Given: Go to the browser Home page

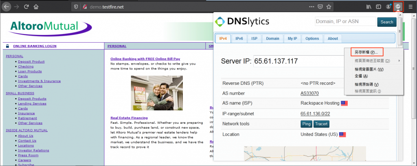Looking at the screenshot, I should click(36, 7).
